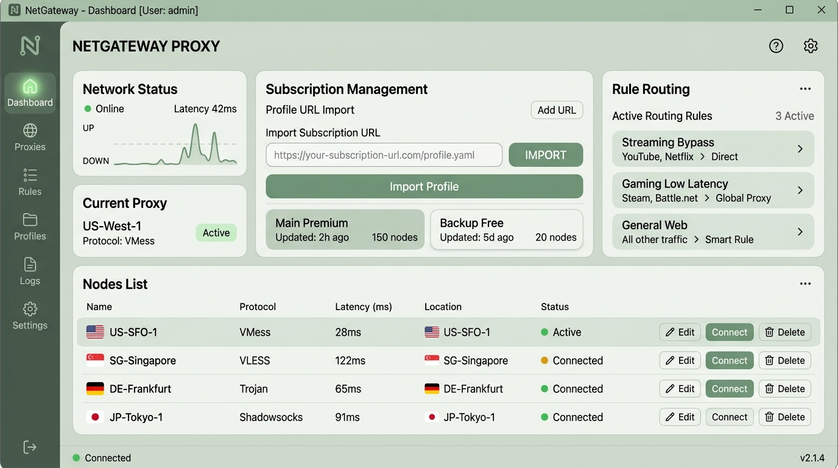Screen dimensions: 838x468
Task: Expand the Gaming Low Latency rule
Action: pos(713,190)
